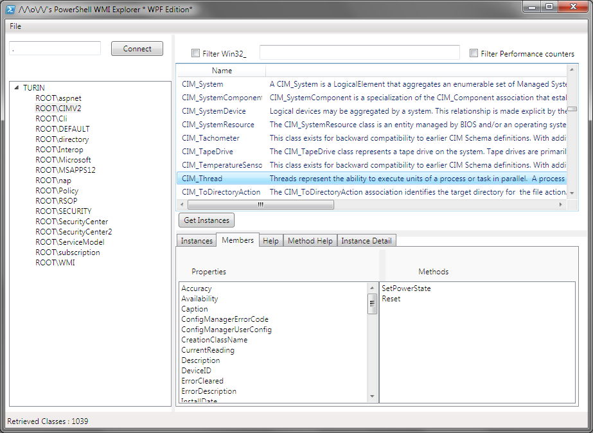Select the CIM_Tachometer class row
593x433 pixels.
372,138
